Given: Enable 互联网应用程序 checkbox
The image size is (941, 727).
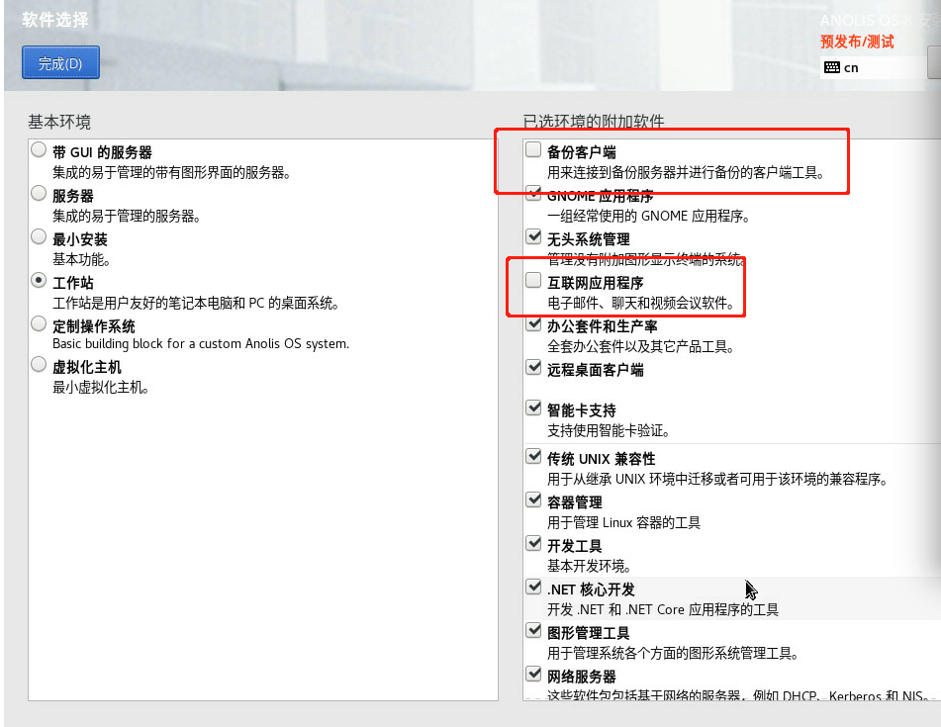Looking at the screenshot, I should click(x=534, y=282).
